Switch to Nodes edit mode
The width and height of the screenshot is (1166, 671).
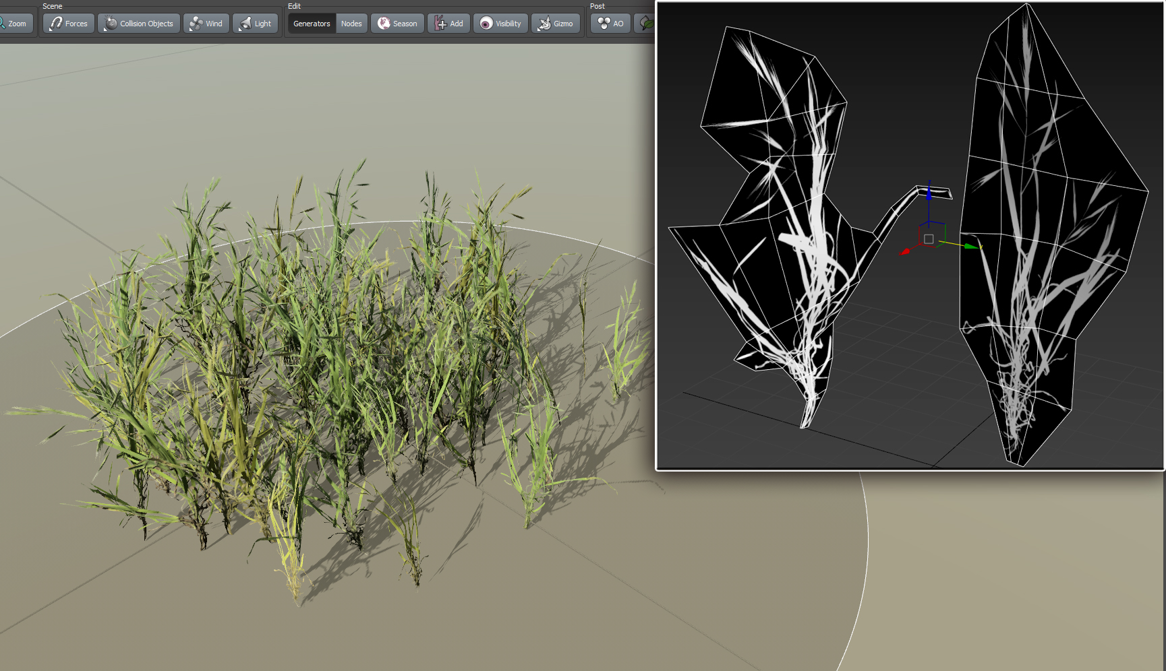(351, 24)
